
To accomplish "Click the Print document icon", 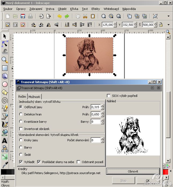I will [x=31, y=16].
